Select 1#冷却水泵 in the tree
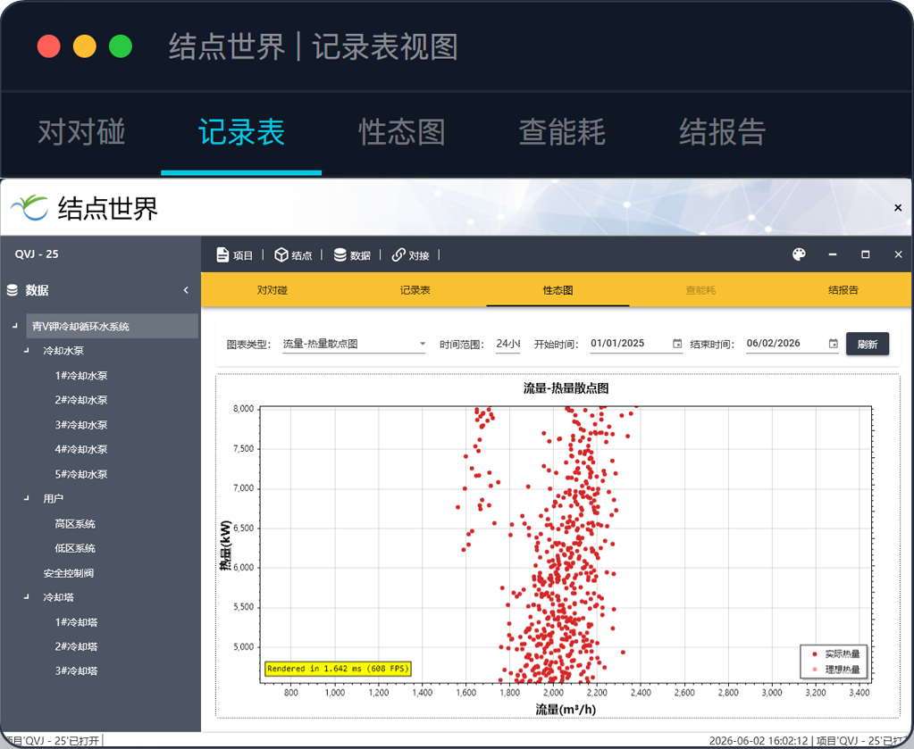The image size is (914, 749). (81, 376)
